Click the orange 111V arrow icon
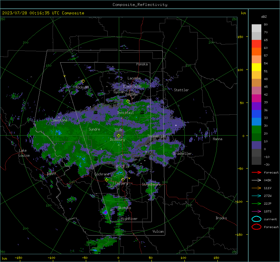This screenshot has height=262, width=280. (x=256, y=188)
